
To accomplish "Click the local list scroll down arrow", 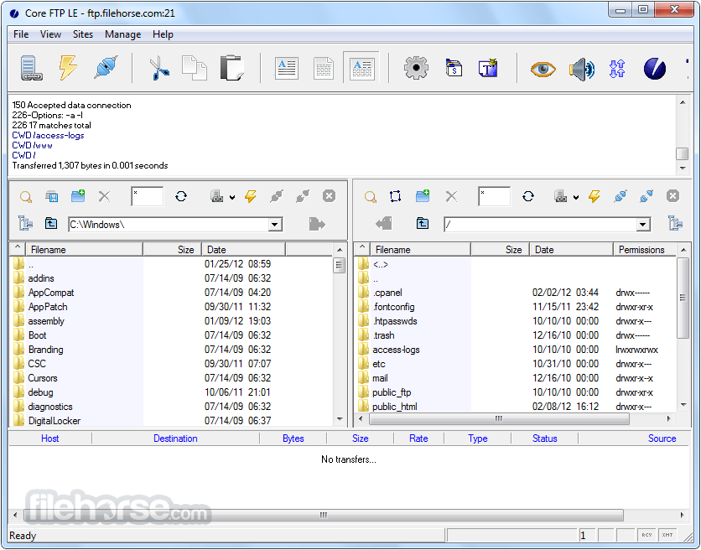I will pos(340,419).
